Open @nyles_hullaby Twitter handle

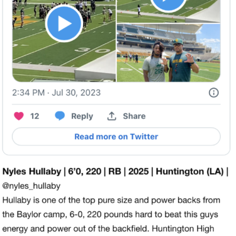coord(31,186)
